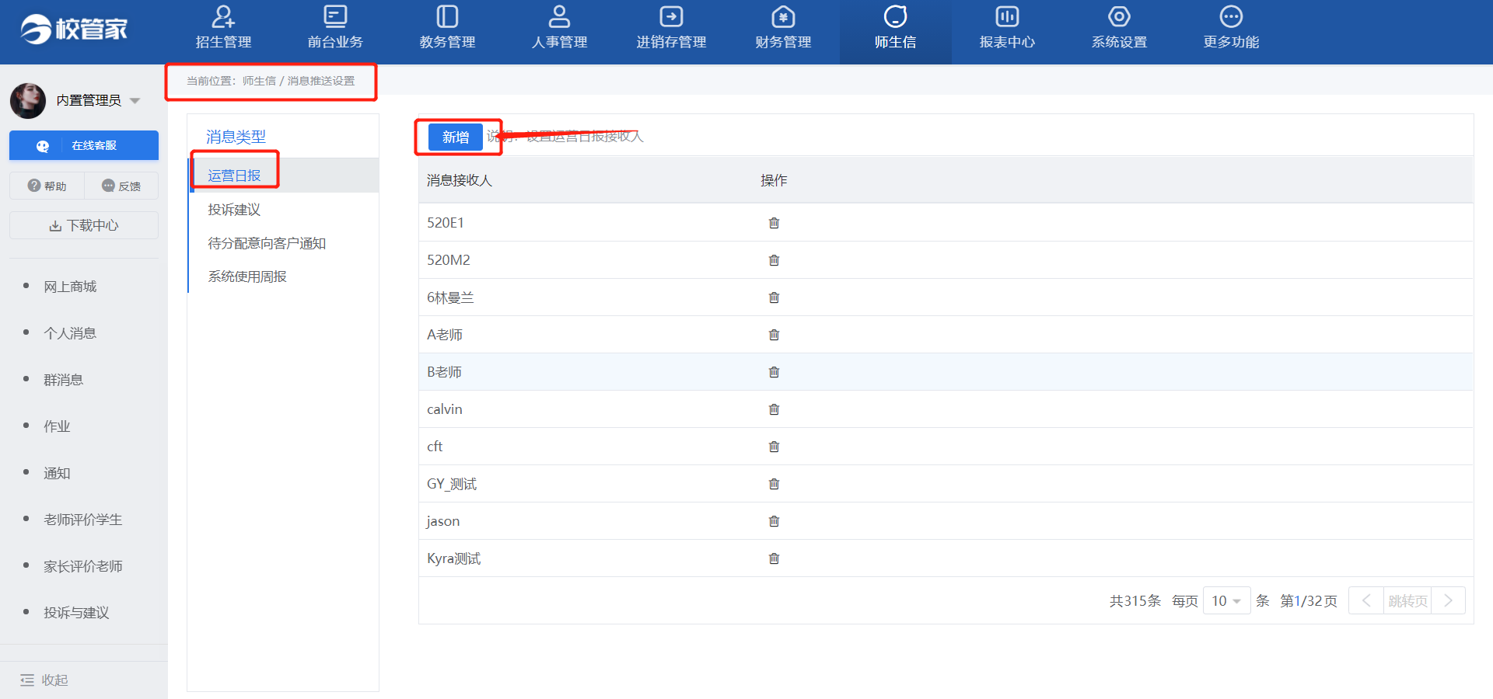Open 招生管理 module icon

(223, 16)
